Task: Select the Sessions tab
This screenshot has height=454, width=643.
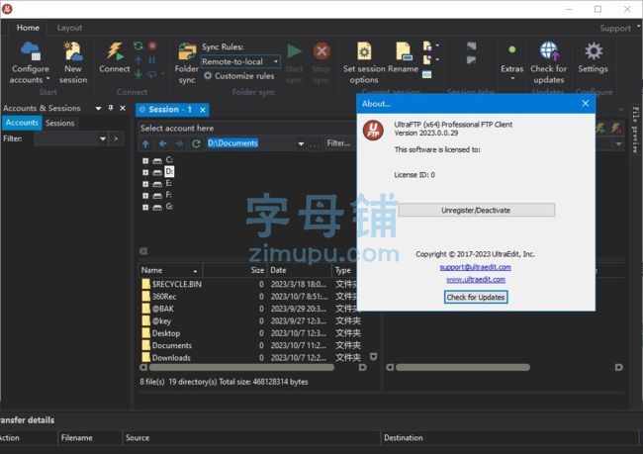Action: tap(60, 123)
